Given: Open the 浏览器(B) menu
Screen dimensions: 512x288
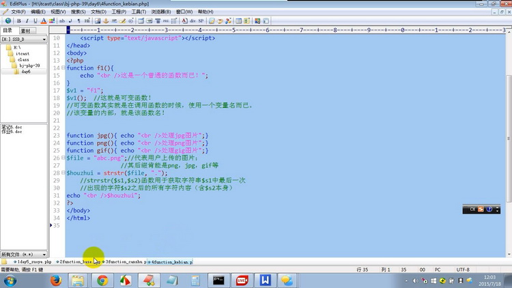Looking at the screenshot, I should (x=161, y=12).
